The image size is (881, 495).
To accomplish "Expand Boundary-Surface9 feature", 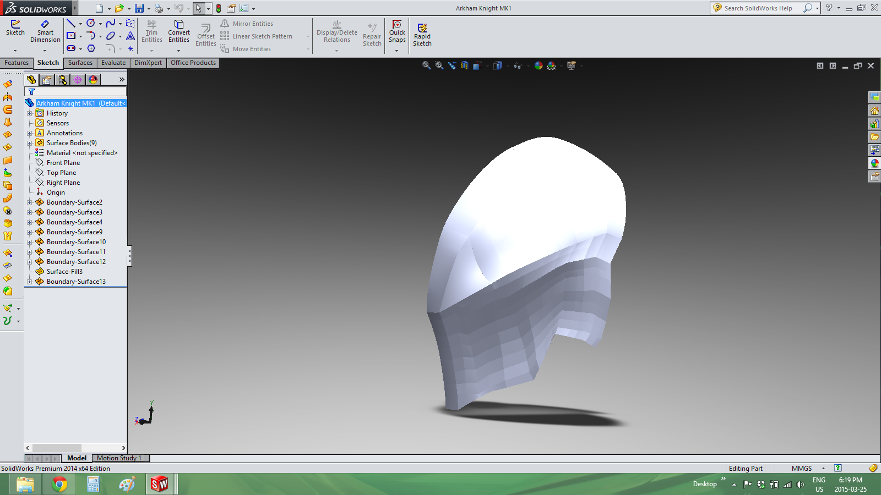I will tap(30, 232).
